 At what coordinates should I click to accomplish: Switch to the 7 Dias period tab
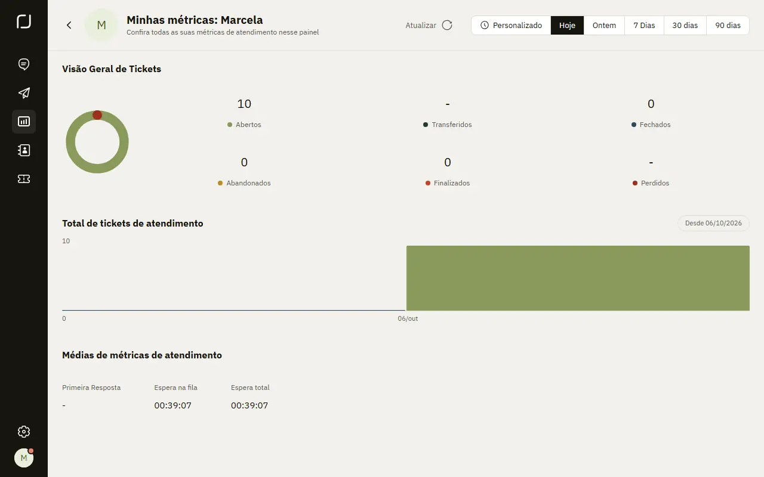pyautogui.click(x=644, y=25)
